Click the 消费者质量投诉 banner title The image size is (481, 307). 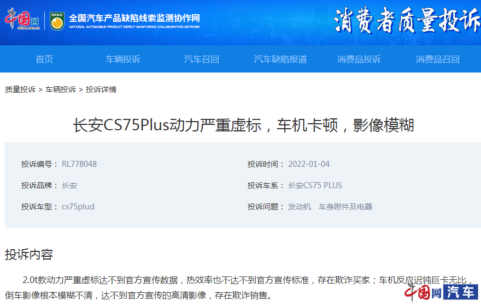407,21
